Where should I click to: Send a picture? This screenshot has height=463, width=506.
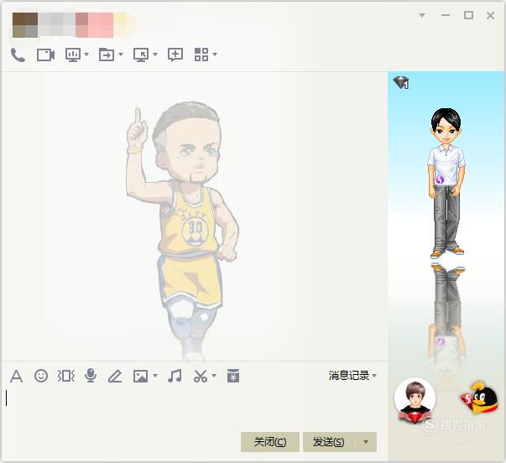(x=140, y=377)
